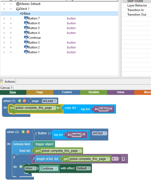This screenshot has height=182, width=151.
Task: Click the Stack 1 layers icon
Action: click(x=18, y=9)
